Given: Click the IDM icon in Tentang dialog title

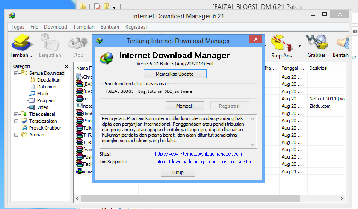Looking at the screenshot, I should [x=99, y=41].
